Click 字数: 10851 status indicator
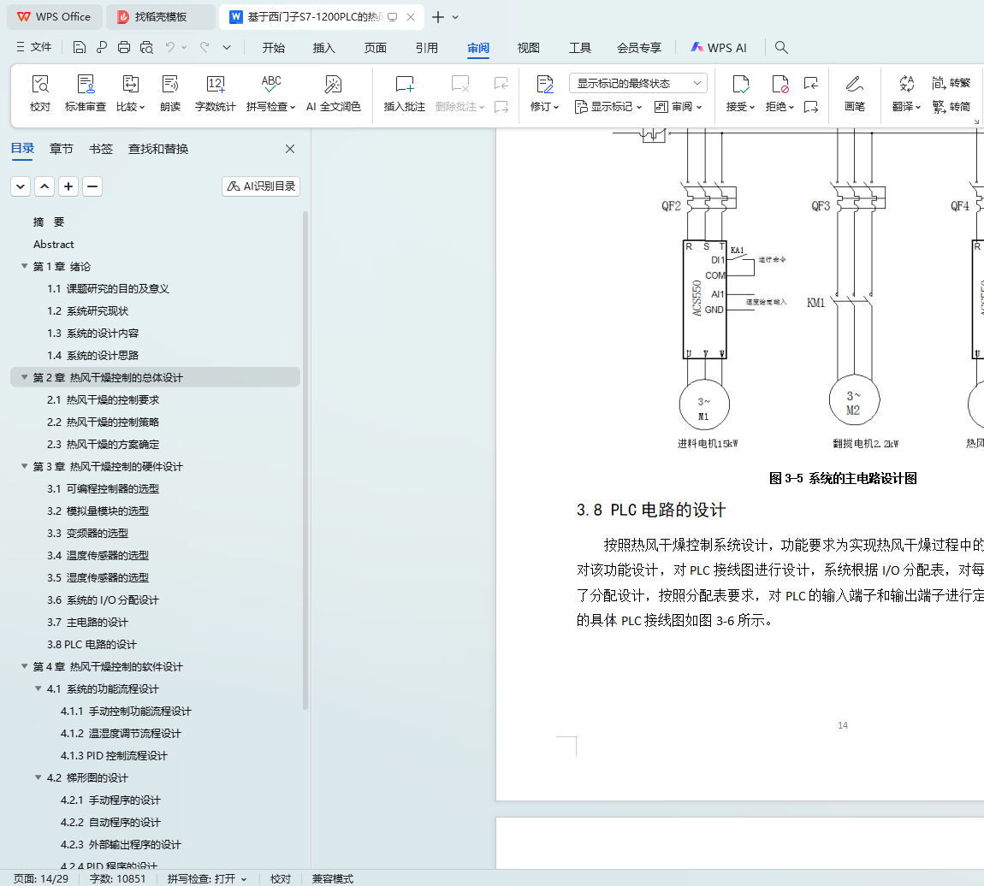The height and width of the screenshot is (886, 984). (117, 878)
